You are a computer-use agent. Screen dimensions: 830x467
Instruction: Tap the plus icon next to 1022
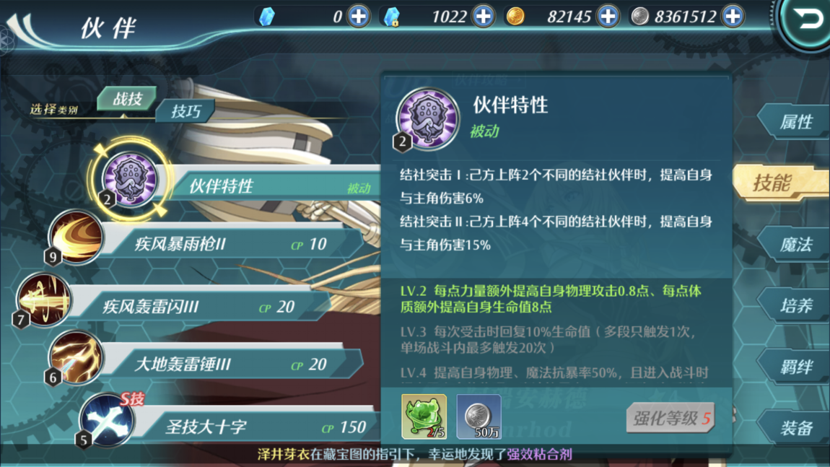click(484, 17)
